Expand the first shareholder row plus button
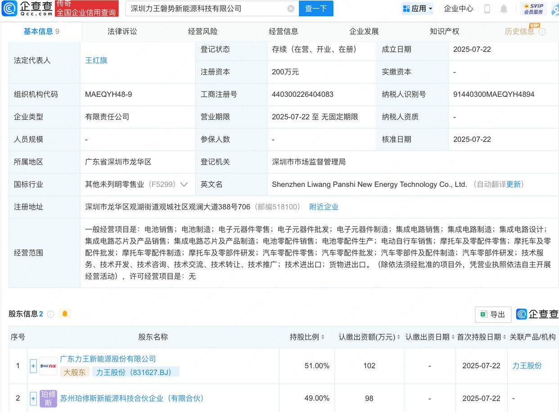Screen dimensions: 559x412 coord(33,366)
